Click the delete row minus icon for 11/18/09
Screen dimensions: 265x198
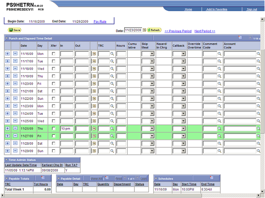click(15, 68)
